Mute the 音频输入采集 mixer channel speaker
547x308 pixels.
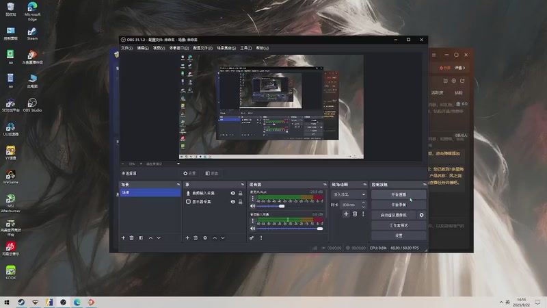tap(252, 229)
